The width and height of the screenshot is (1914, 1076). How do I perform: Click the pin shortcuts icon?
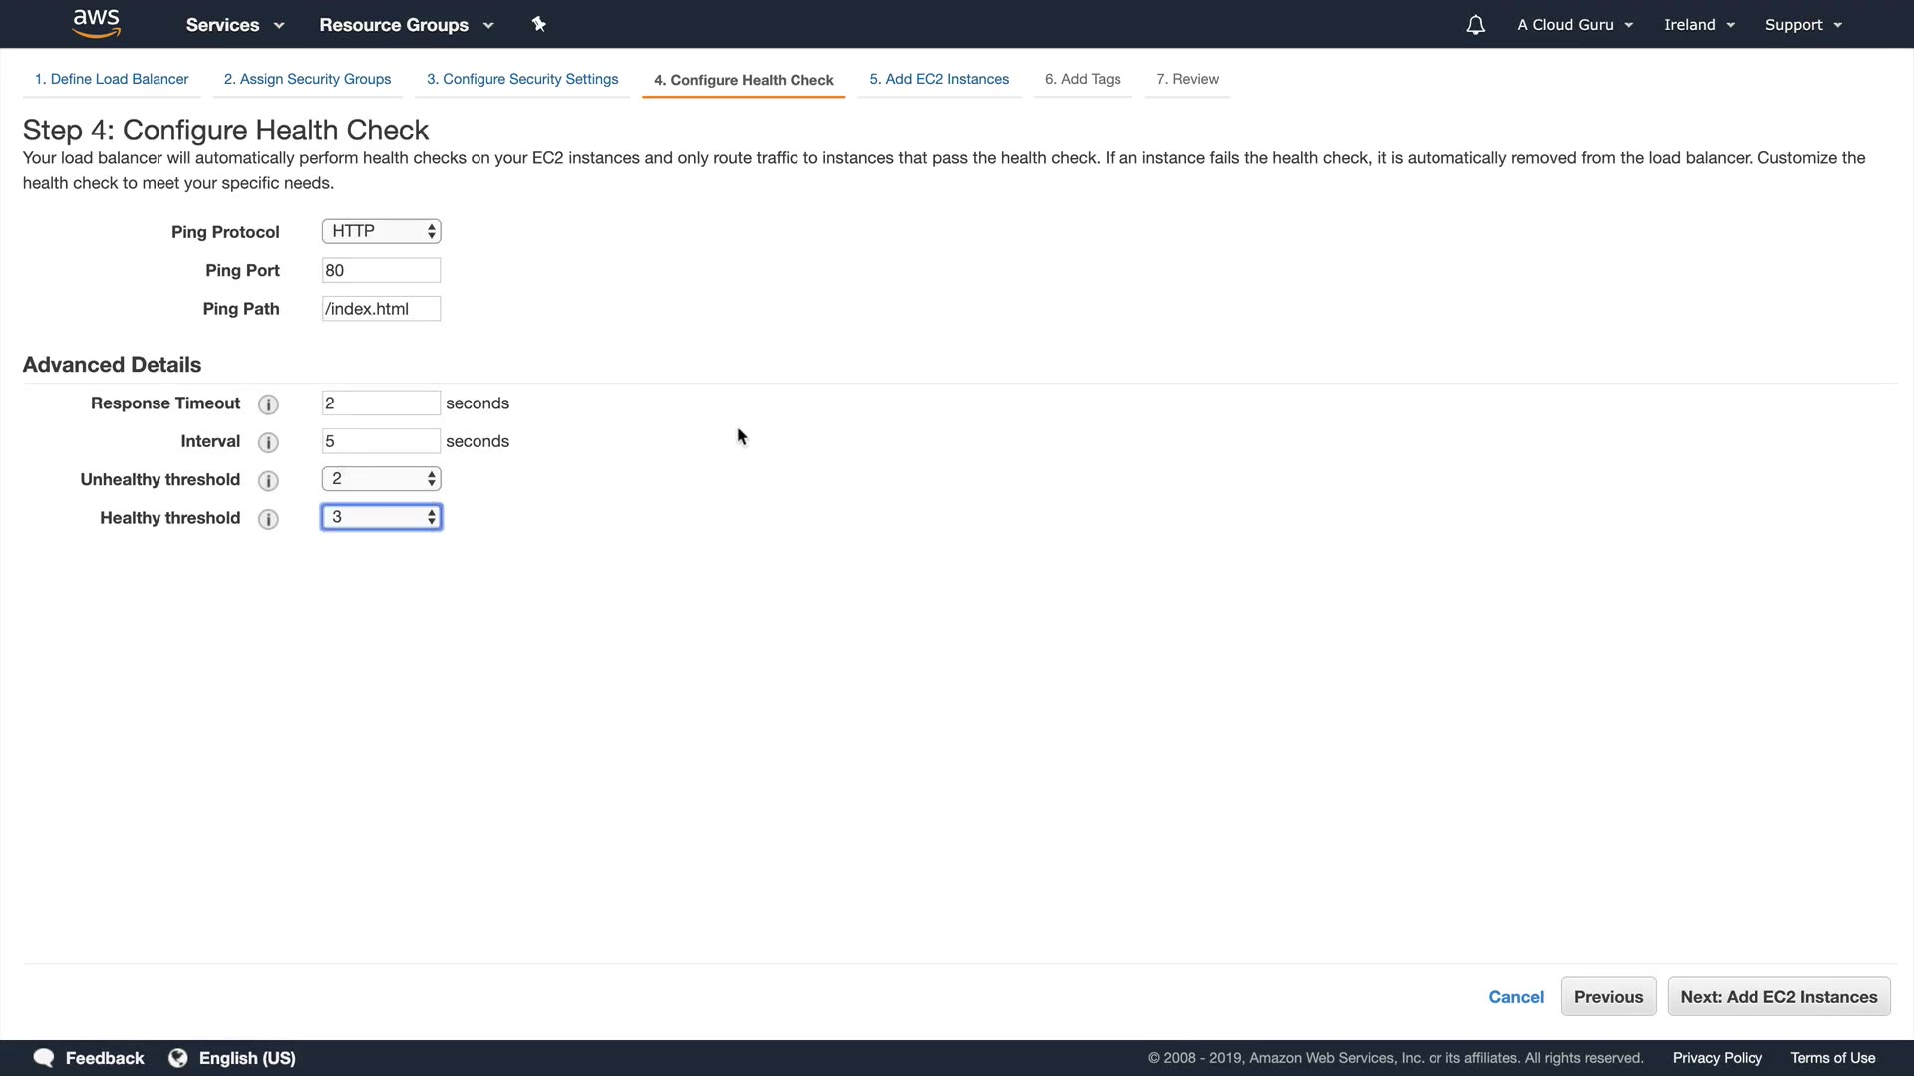click(539, 24)
